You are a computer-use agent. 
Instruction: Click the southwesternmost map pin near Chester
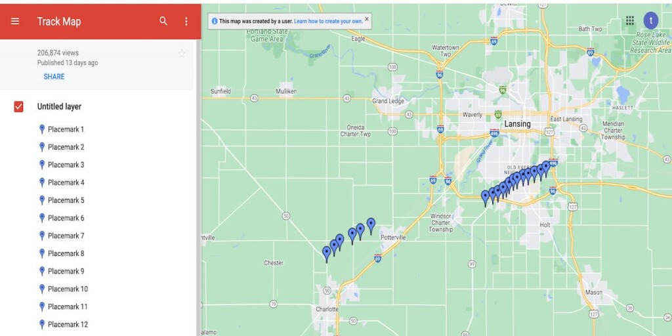pyautogui.click(x=327, y=254)
